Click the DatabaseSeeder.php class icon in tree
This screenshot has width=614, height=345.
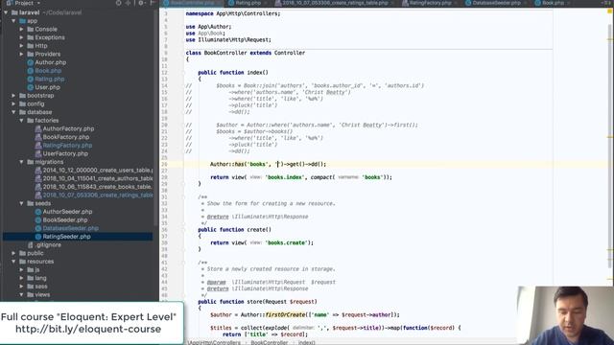[38, 228]
